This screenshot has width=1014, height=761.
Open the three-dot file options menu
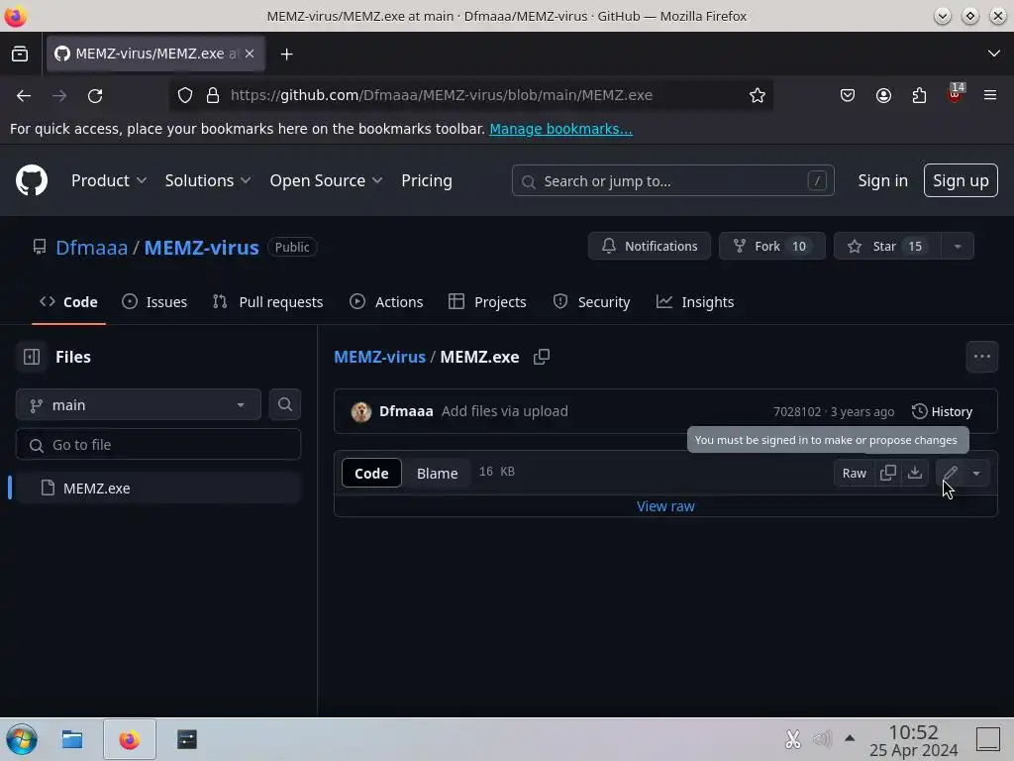click(981, 357)
